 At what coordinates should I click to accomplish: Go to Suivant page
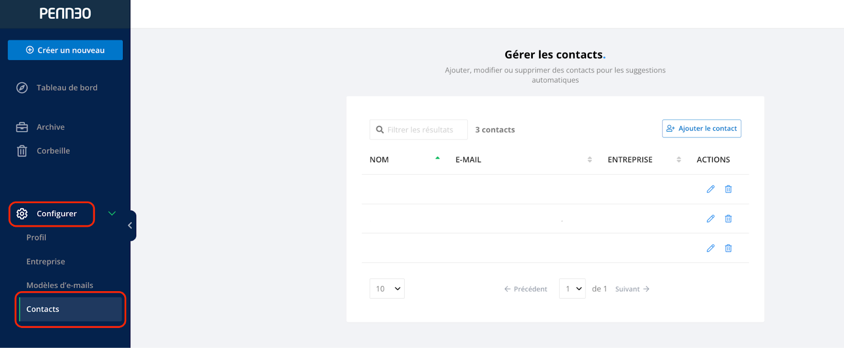[x=632, y=289]
